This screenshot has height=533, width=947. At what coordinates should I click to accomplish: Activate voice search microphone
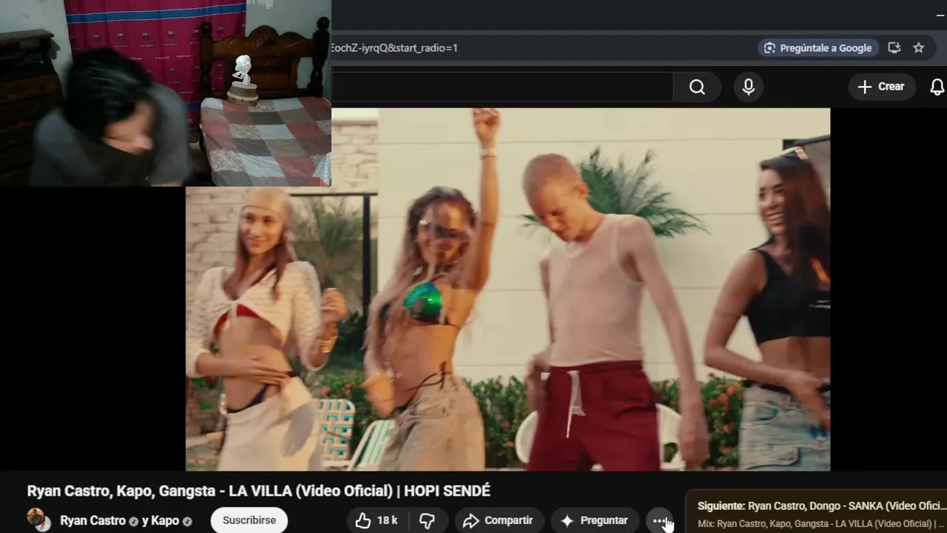click(x=749, y=87)
